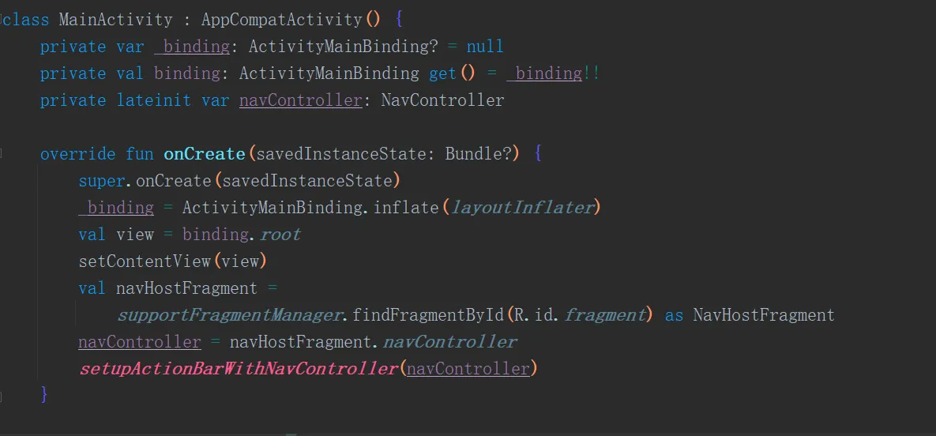Click the get() accessor keyword
This screenshot has height=436, width=936.
click(443, 73)
